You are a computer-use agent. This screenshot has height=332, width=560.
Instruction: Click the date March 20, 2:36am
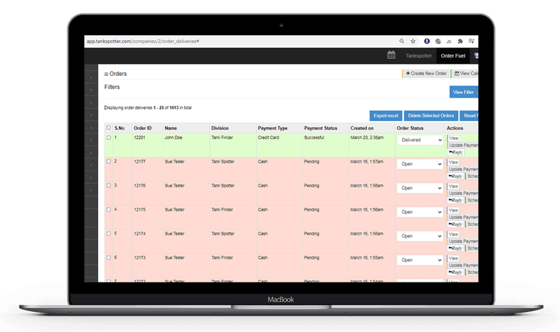point(367,138)
